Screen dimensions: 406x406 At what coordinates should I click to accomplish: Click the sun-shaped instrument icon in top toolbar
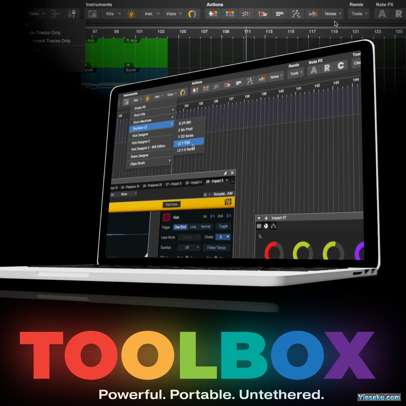(x=131, y=14)
